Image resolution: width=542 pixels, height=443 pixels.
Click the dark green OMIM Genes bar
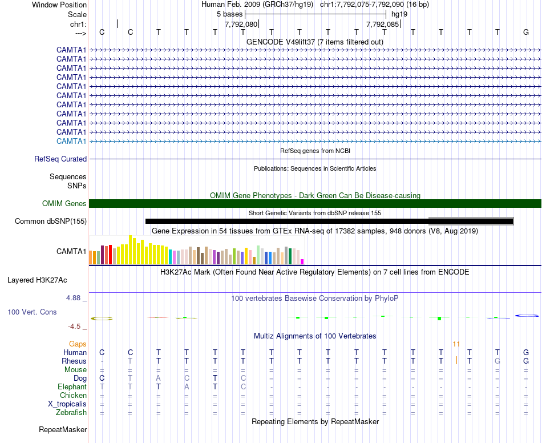pos(315,203)
